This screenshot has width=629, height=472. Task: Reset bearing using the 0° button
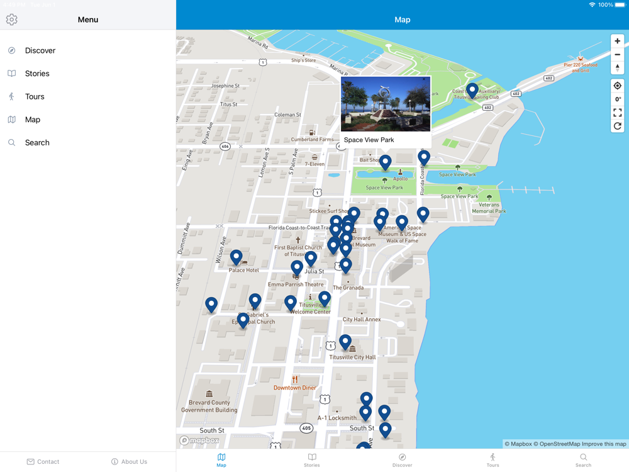click(x=618, y=99)
